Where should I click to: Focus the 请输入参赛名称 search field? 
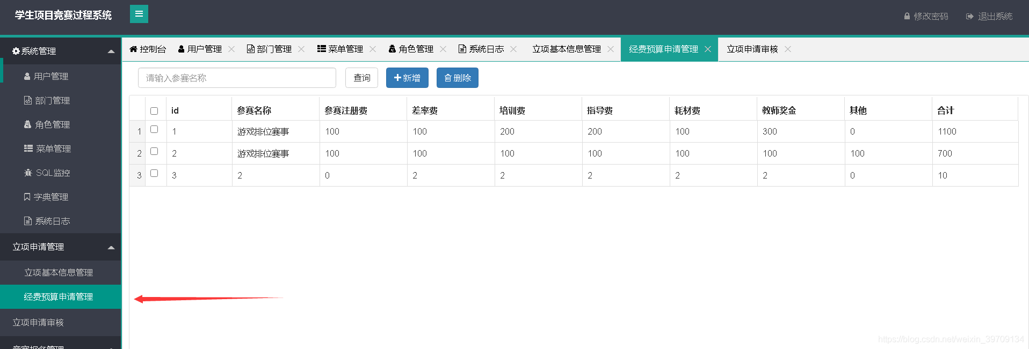coord(237,78)
